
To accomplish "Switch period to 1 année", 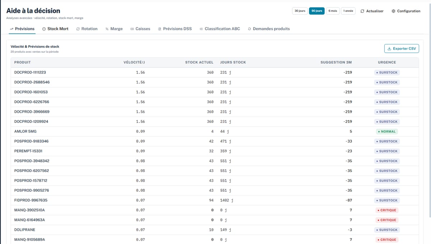I will click(x=348, y=11).
